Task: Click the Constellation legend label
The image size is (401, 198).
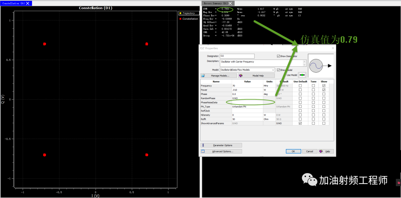Action: pos(190,19)
